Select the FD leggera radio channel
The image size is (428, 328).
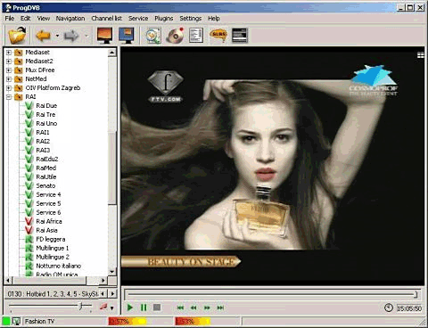(x=51, y=240)
